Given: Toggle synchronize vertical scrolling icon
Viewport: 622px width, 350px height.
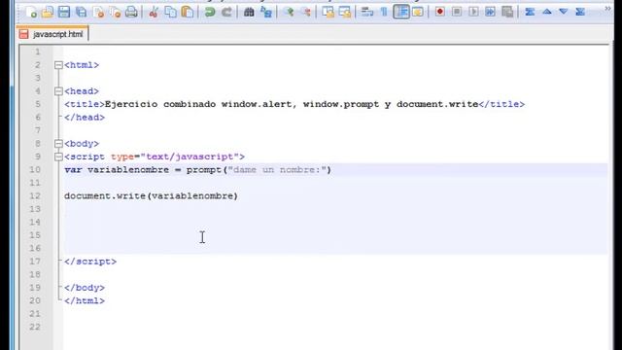Looking at the screenshot, I should click(328, 13).
